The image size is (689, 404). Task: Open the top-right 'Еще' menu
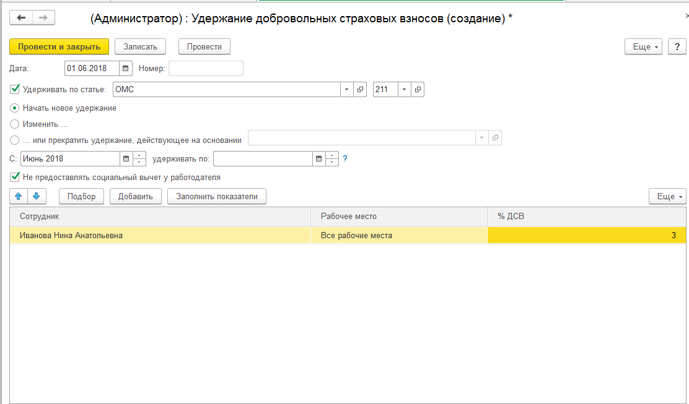[644, 47]
